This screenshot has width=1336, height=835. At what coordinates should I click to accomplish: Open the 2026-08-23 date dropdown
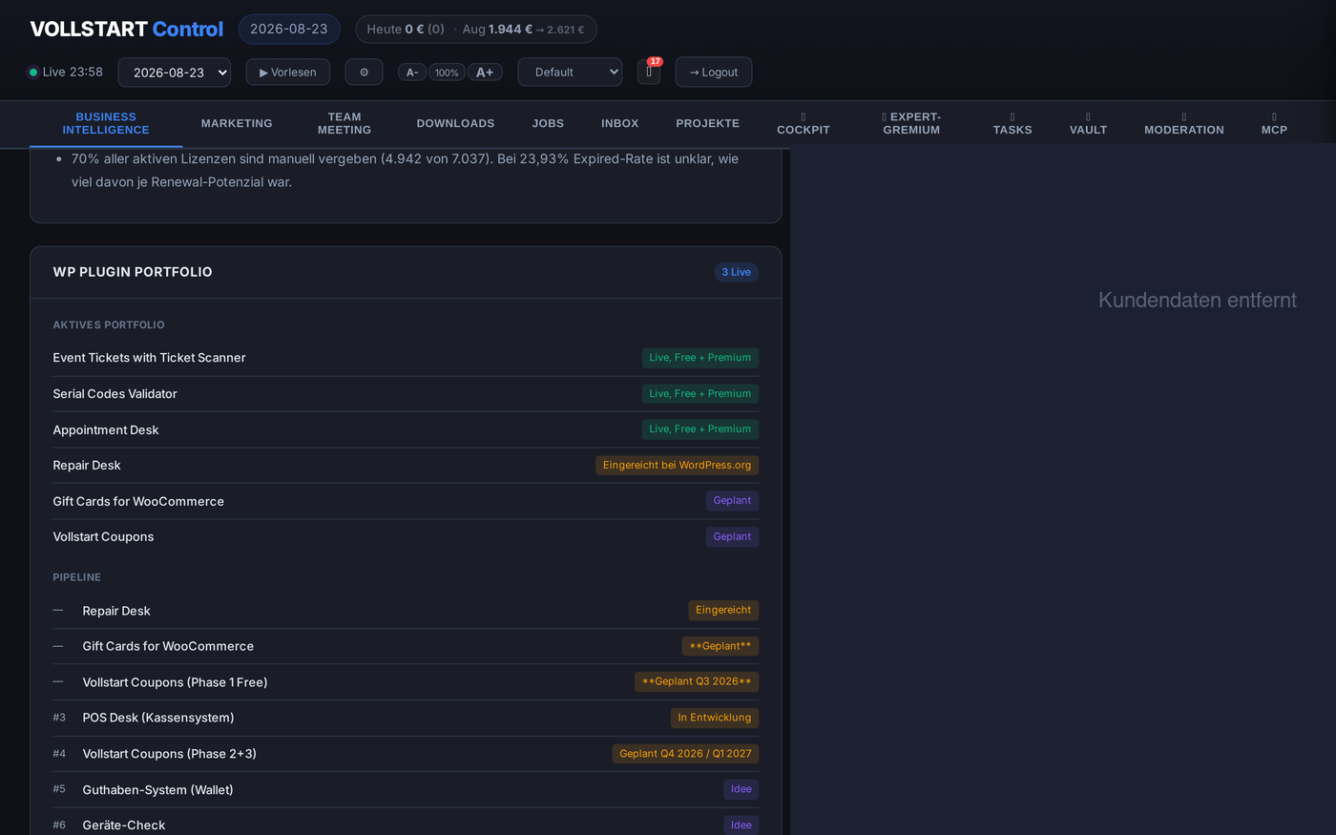174,73
